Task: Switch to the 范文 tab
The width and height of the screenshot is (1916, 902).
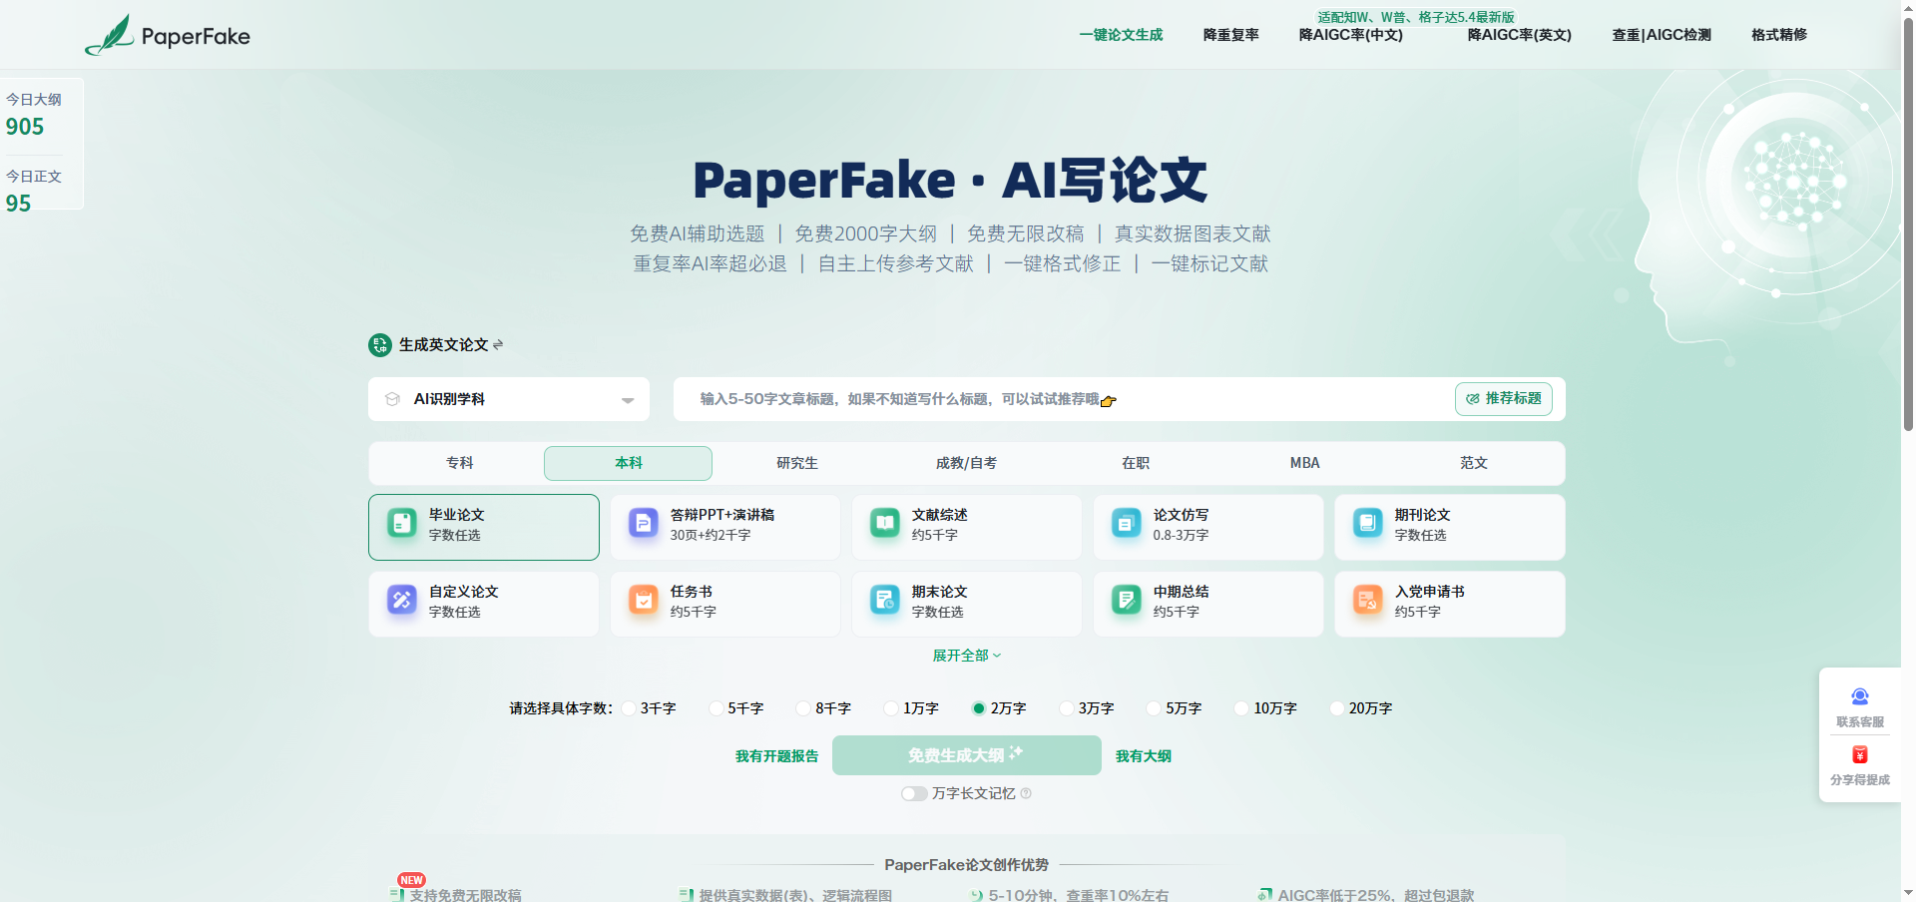Action: pyautogui.click(x=1474, y=463)
